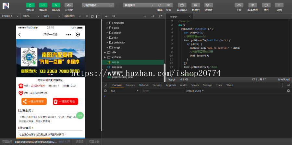Click the upload cloud icon
Viewport: 292px width, 145px height.
(239, 5)
